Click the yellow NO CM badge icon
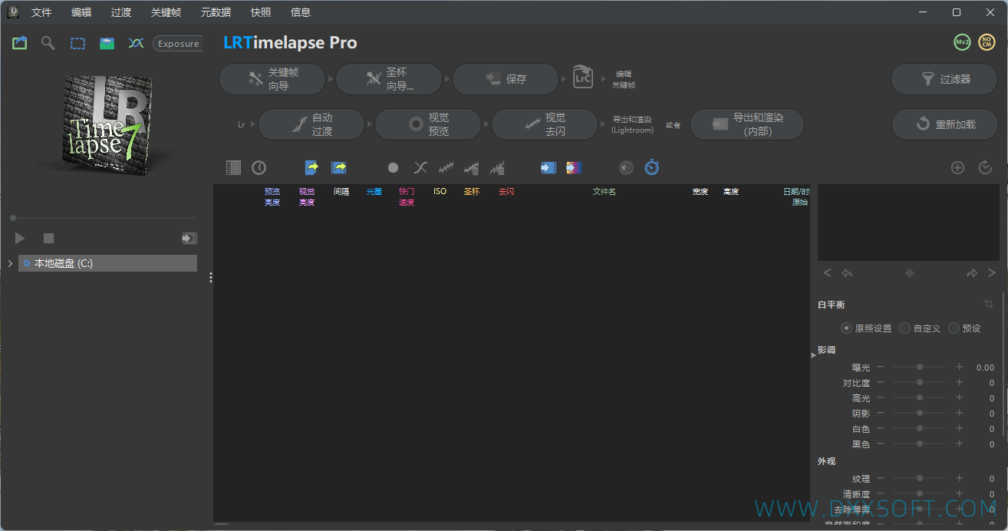Image resolution: width=1008 pixels, height=531 pixels. click(x=987, y=43)
